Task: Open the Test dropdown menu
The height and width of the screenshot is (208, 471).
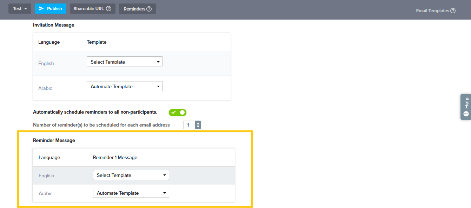Action: click(x=20, y=9)
